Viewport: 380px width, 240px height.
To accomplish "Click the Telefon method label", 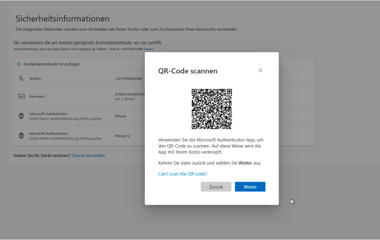I will pos(35,79).
